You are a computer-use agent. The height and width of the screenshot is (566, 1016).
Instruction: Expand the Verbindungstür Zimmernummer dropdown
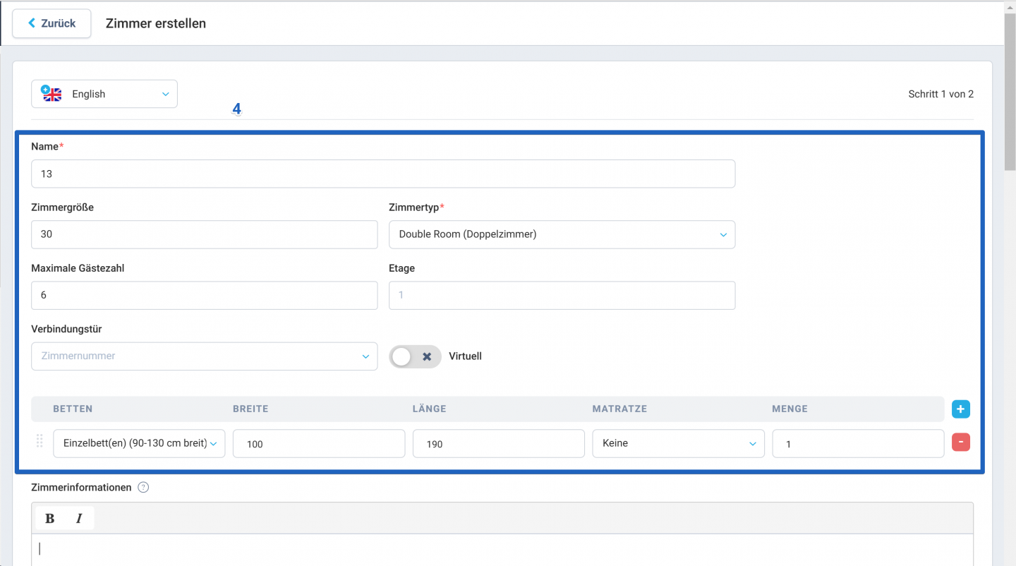pyautogui.click(x=205, y=356)
